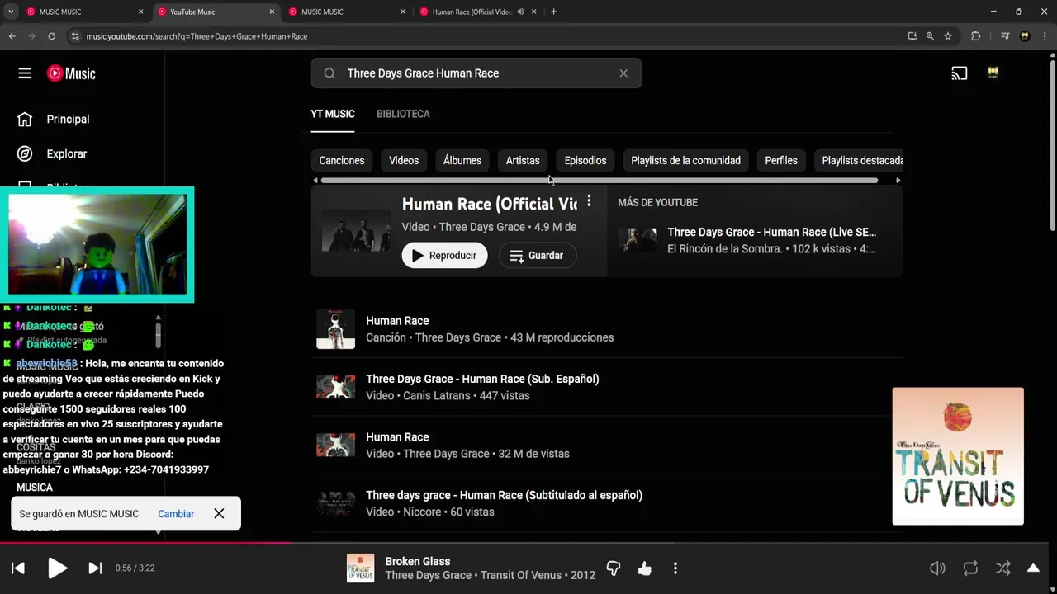The width and height of the screenshot is (1057, 594).
Task: Click the chip row horizontal scrollbar
Action: (x=600, y=180)
